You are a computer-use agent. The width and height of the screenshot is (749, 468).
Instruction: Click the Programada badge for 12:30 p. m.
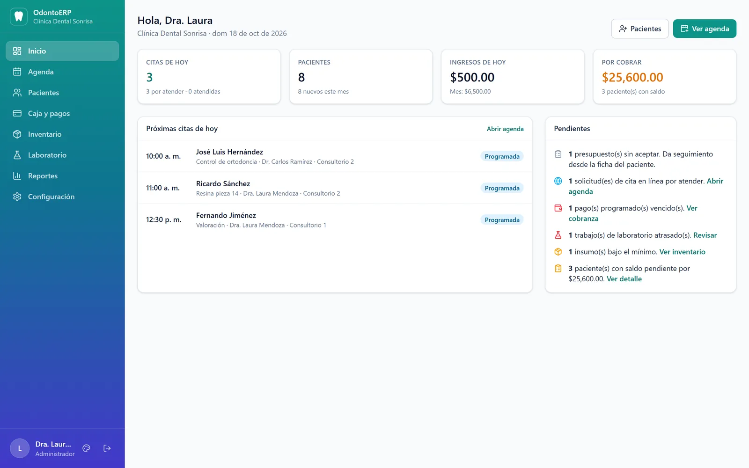click(x=502, y=220)
